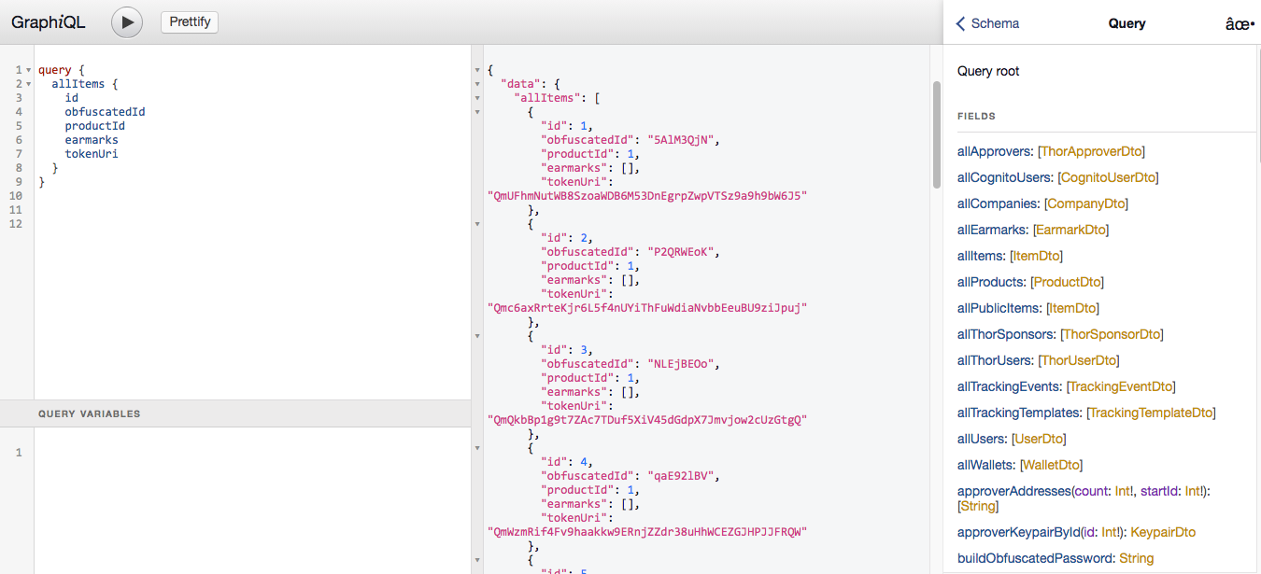The height and width of the screenshot is (574, 1261).
Task: Click the Prettify button
Action: click(x=190, y=22)
